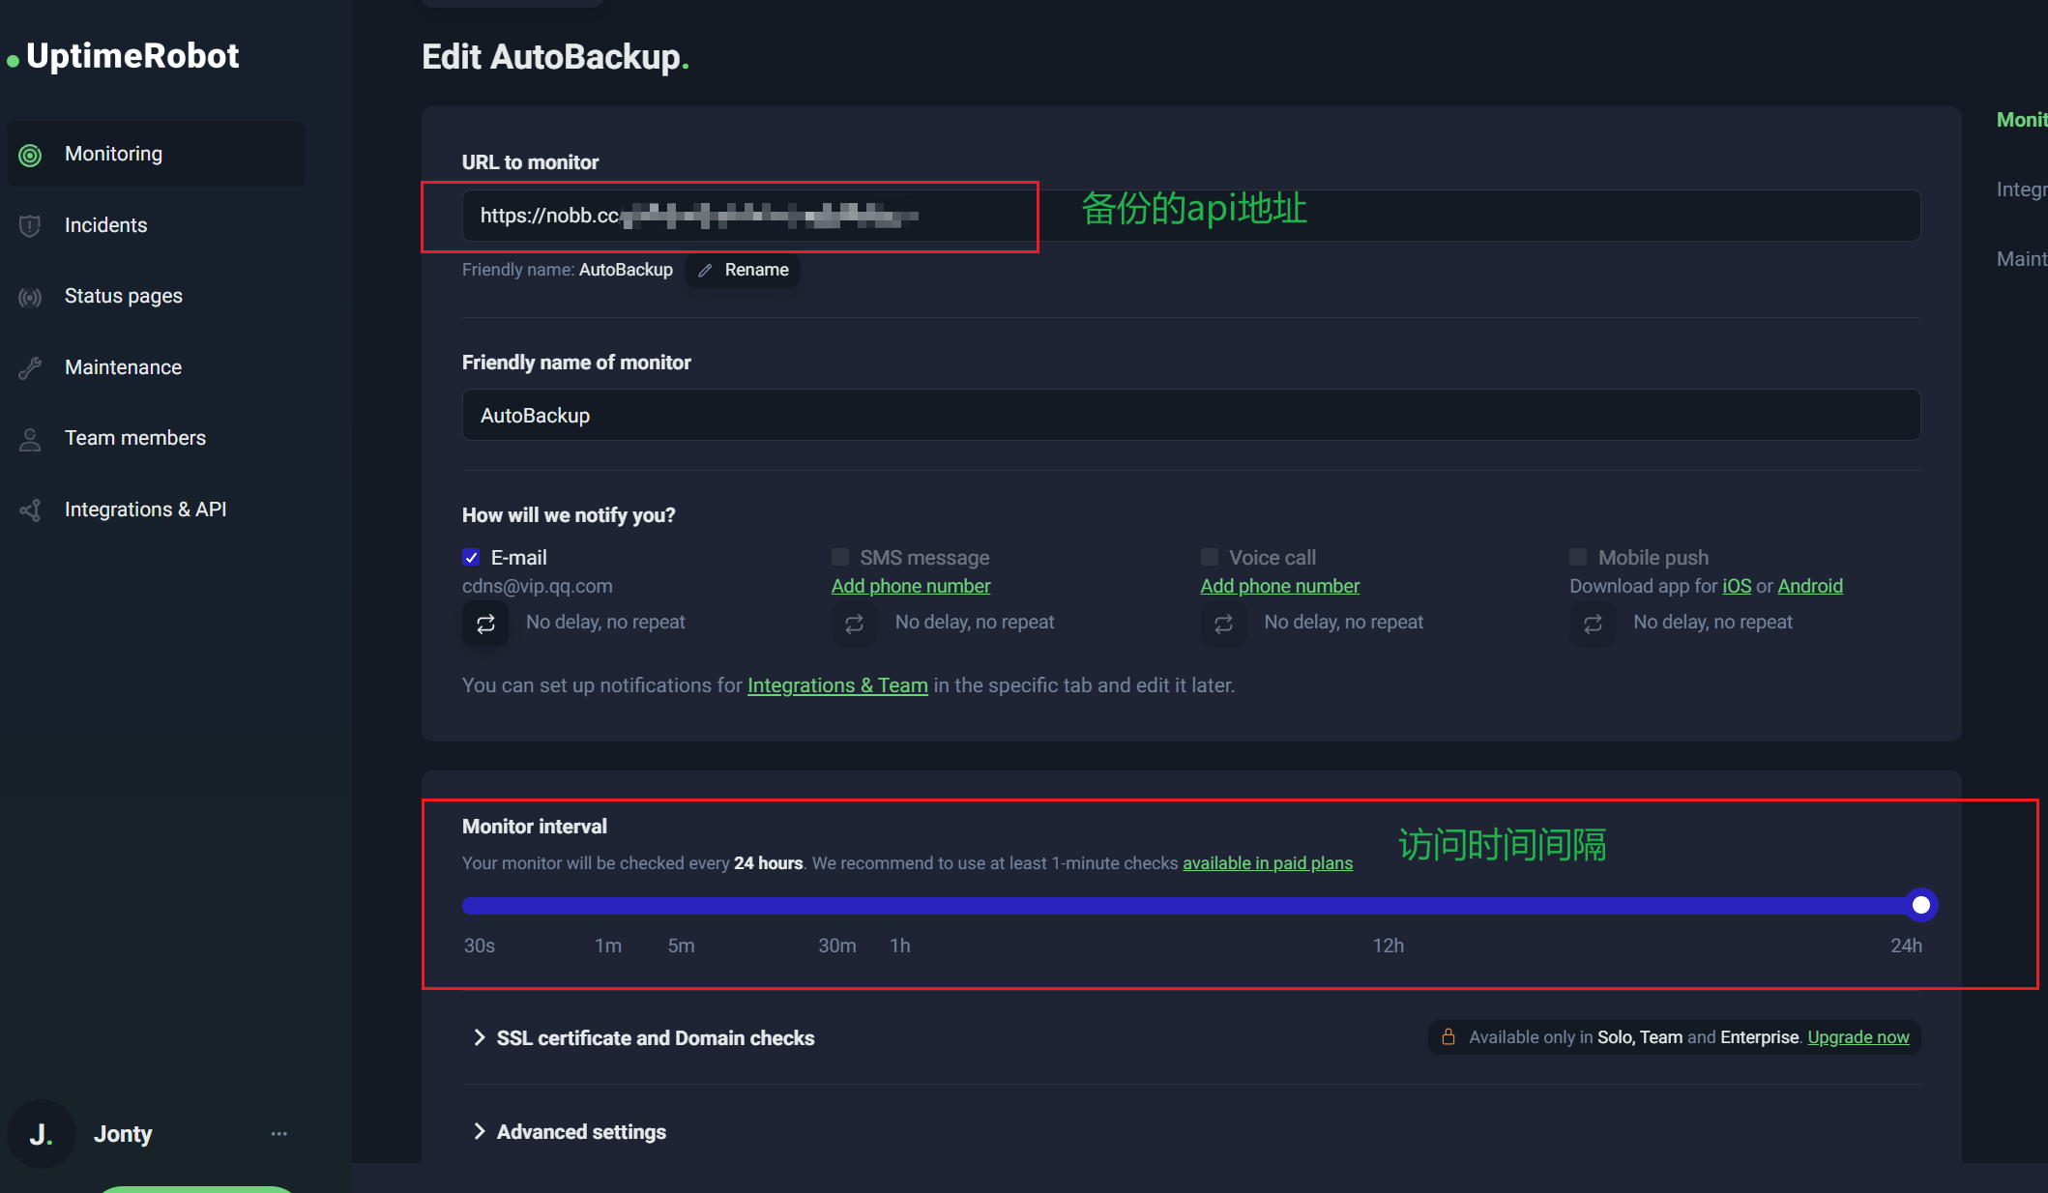2048x1193 pixels.
Task: Follow the Upgrade now link
Action: click(x=1858, y=1036)
